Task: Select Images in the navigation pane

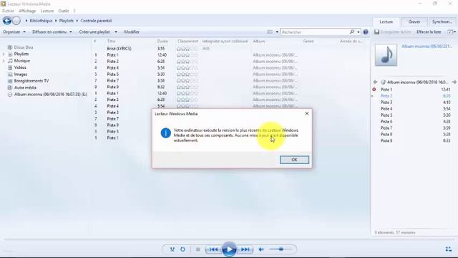Action: 21,75
